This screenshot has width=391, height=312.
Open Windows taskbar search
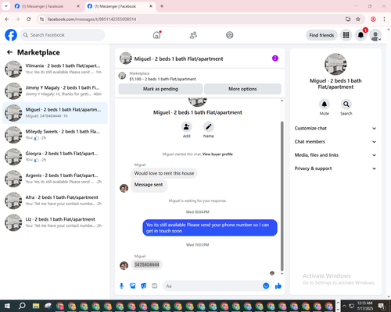22,306
